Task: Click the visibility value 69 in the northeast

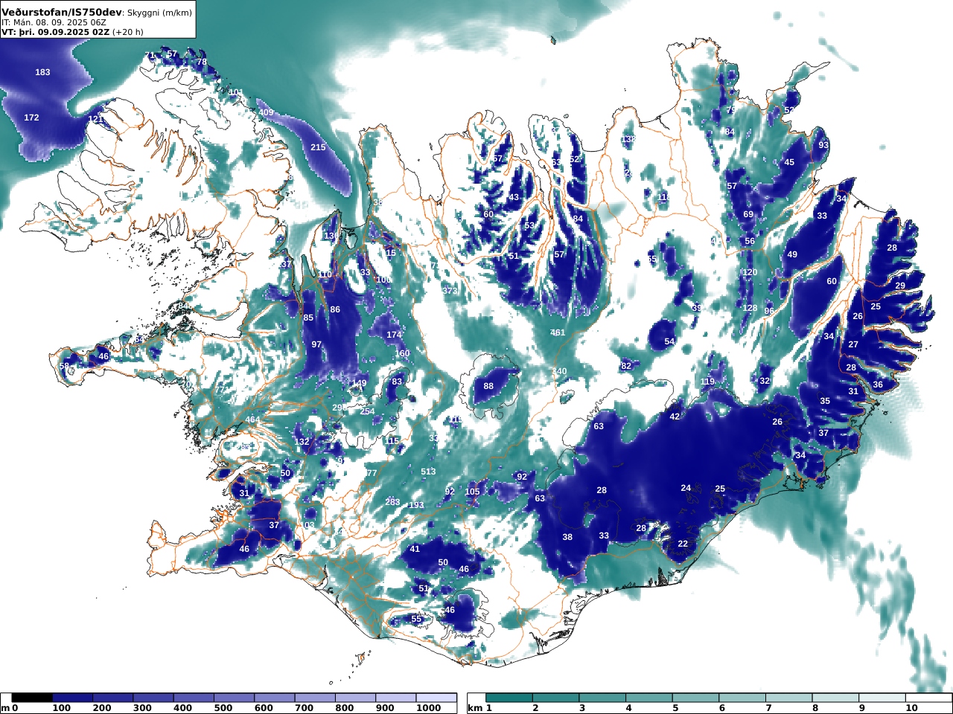Action: tap(748, 214)
